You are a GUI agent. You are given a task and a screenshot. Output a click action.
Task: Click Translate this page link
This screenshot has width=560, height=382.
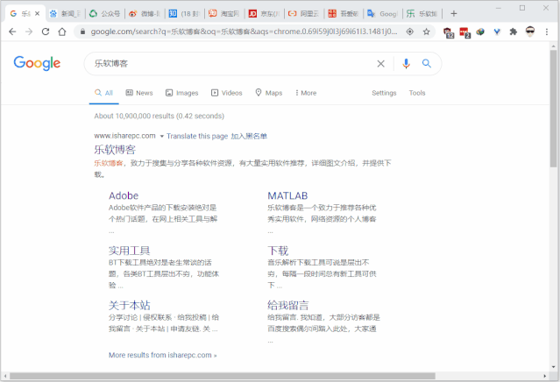click(x=197, y=136)
